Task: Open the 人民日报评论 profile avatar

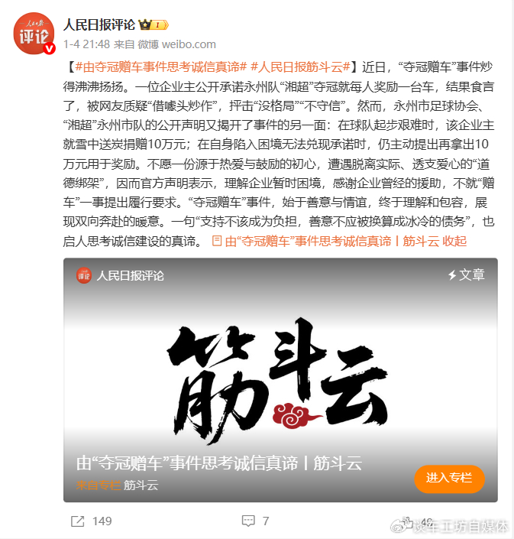Action: pyautogui.click(x=34, y=34)
